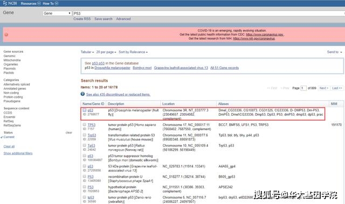
Task: Tick the checkbox for Drosophila p53 gene
Action: (x=84, y=110)
